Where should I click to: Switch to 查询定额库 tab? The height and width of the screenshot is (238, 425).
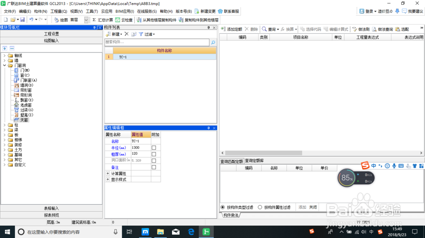(254, 161)
